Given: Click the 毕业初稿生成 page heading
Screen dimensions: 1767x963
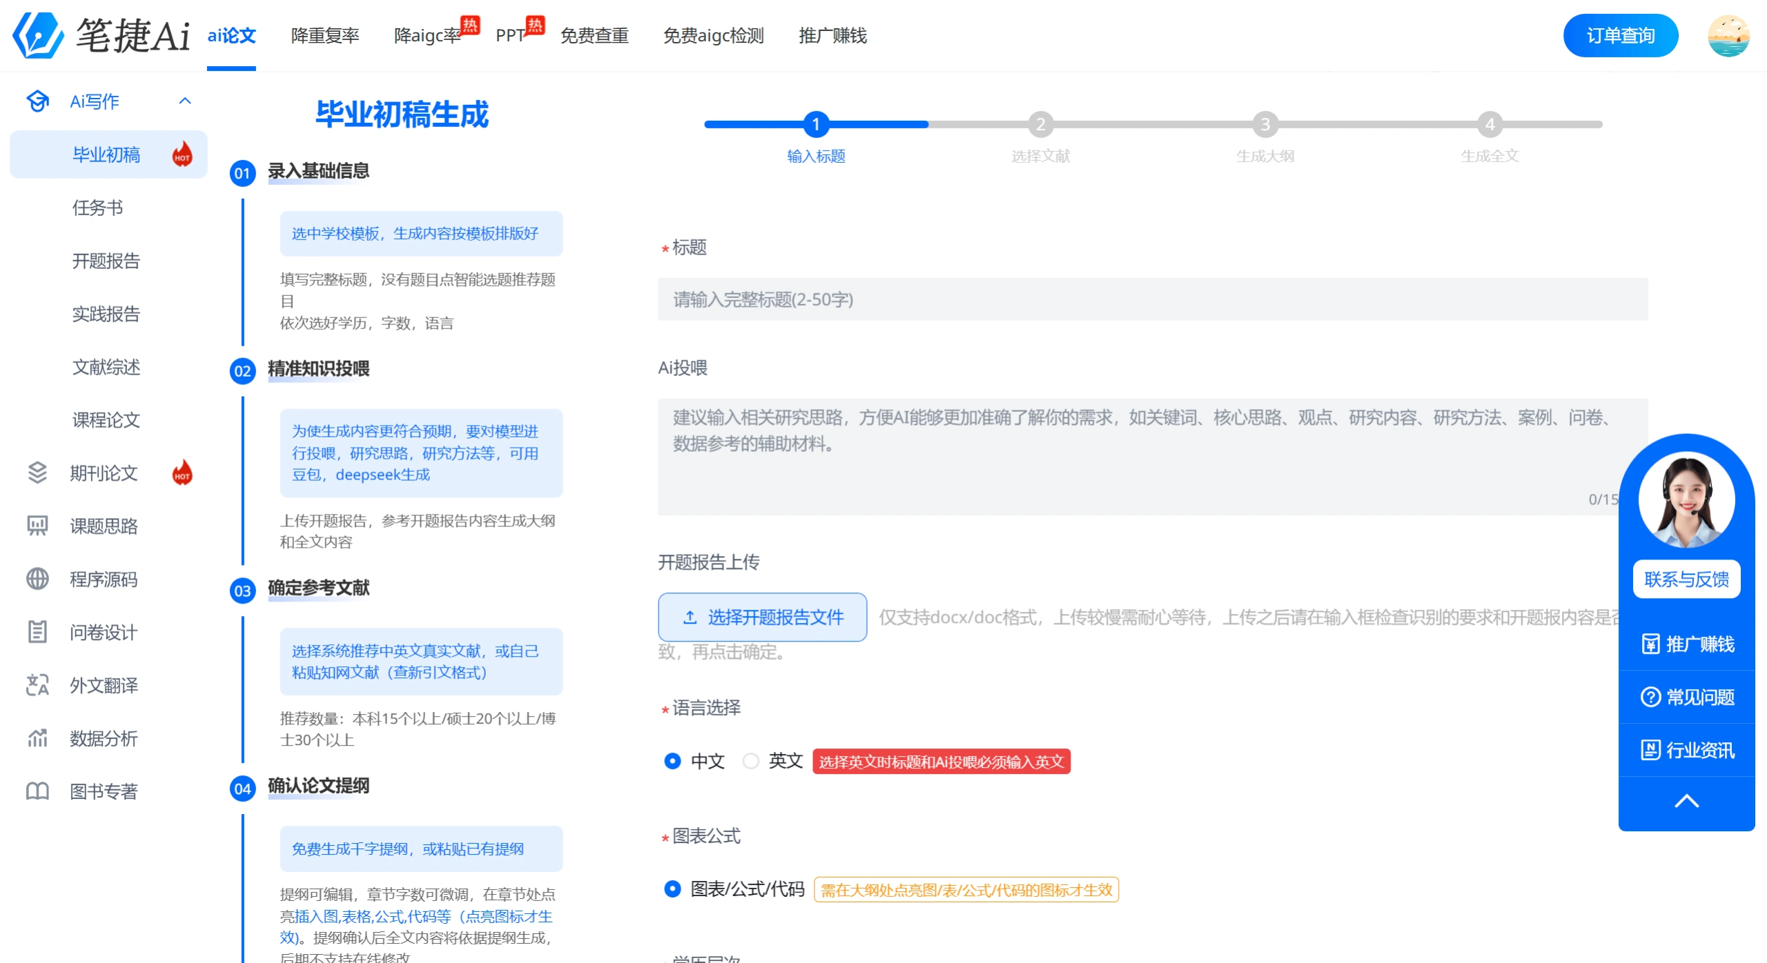Looking at the screenshot, I should pos(402,114).
